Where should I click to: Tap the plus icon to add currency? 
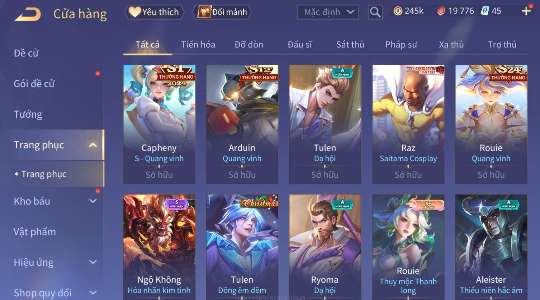tap(526, 11)
